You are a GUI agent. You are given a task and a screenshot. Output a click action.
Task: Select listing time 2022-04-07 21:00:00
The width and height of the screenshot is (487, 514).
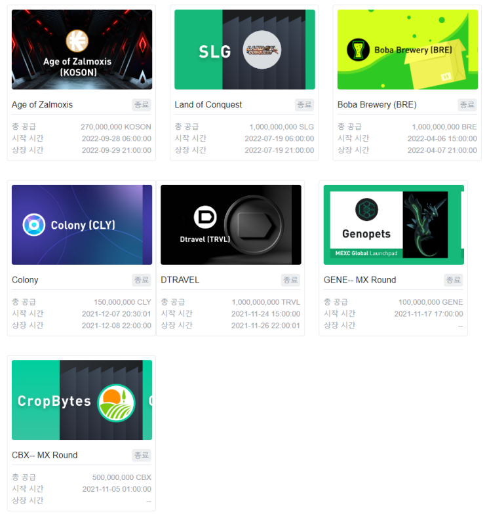[x=442, y=151]
